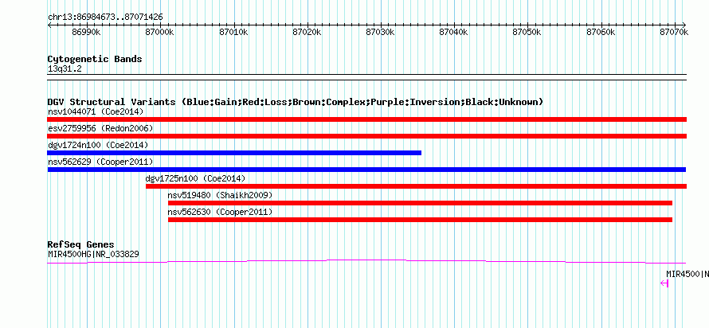The height and width of the screenshot is (328, 709).
Task: Click the 87060k ruler tick label
Action: [601, 33]
